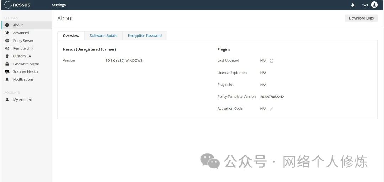384x182 pixels.
Task: Edit Activation Code with pencil icon
Action: pyautogui.click(x=271, y=109)
